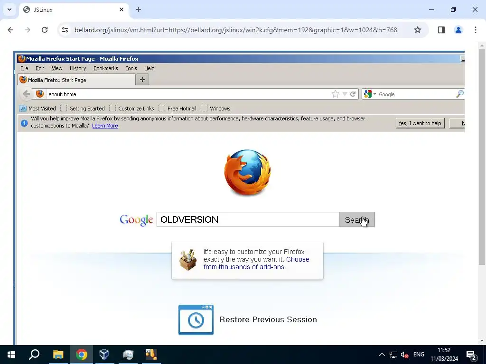Viewport: 486px width, 364px height.
Task: Close the JSLinux Chrome tab
Action: (x=121, y=9)
